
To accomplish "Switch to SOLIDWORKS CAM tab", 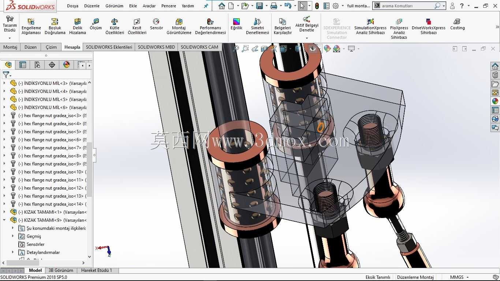I will tap(199, 47).
